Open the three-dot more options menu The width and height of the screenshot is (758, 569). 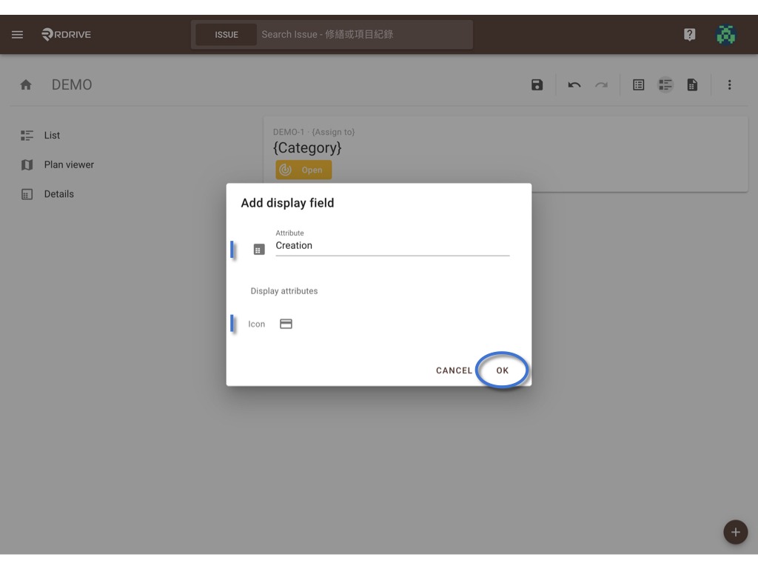[729, 85]
